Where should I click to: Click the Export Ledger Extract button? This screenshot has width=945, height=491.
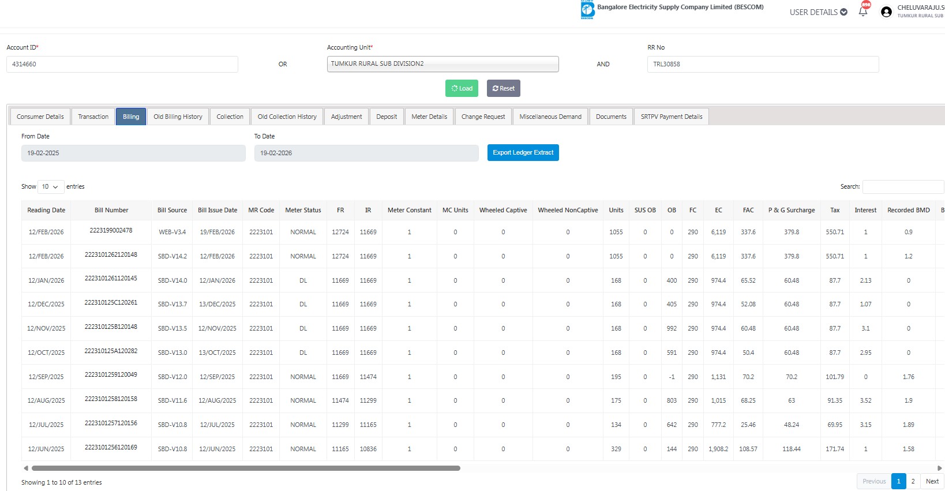coord(523,153)
